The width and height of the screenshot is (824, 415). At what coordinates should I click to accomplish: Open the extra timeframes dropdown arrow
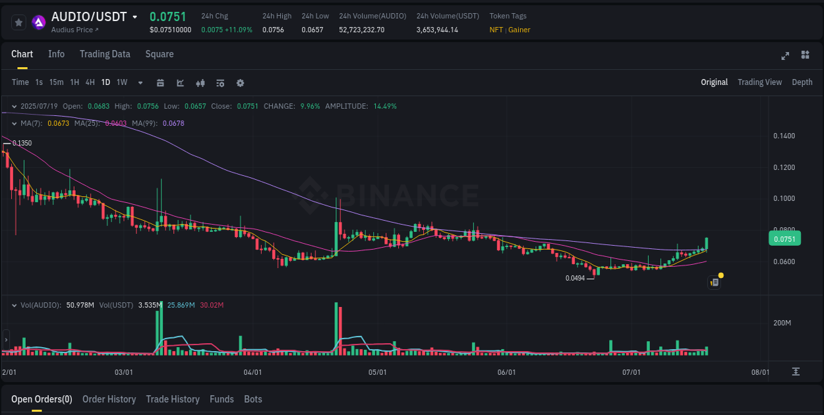140,82
